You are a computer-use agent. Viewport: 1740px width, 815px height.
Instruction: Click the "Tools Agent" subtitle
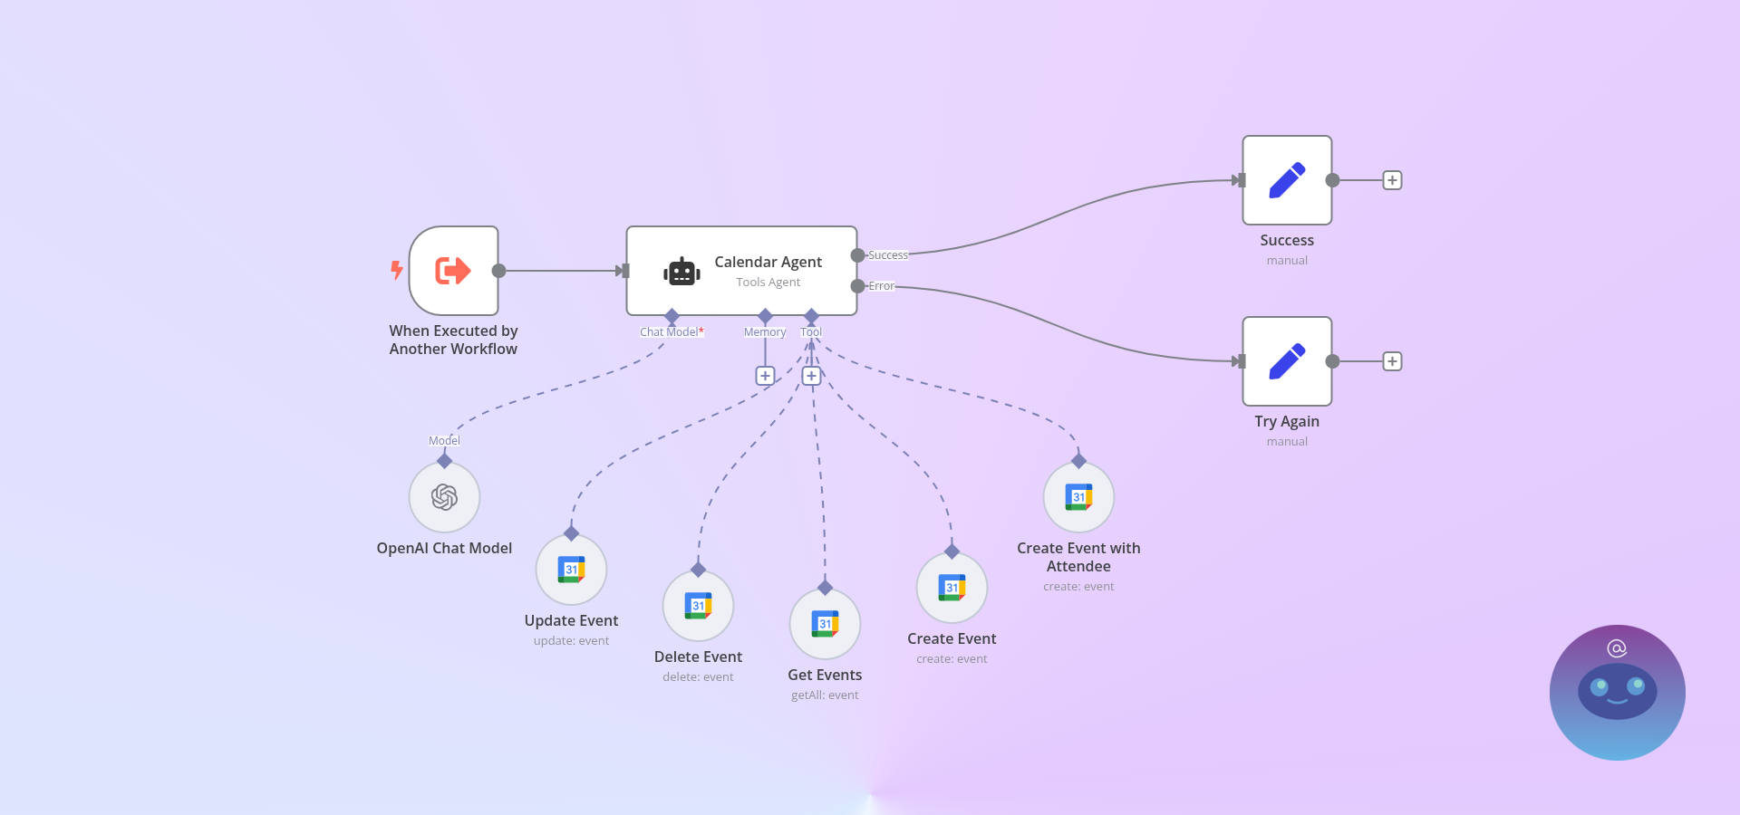(x=768, y=283)
